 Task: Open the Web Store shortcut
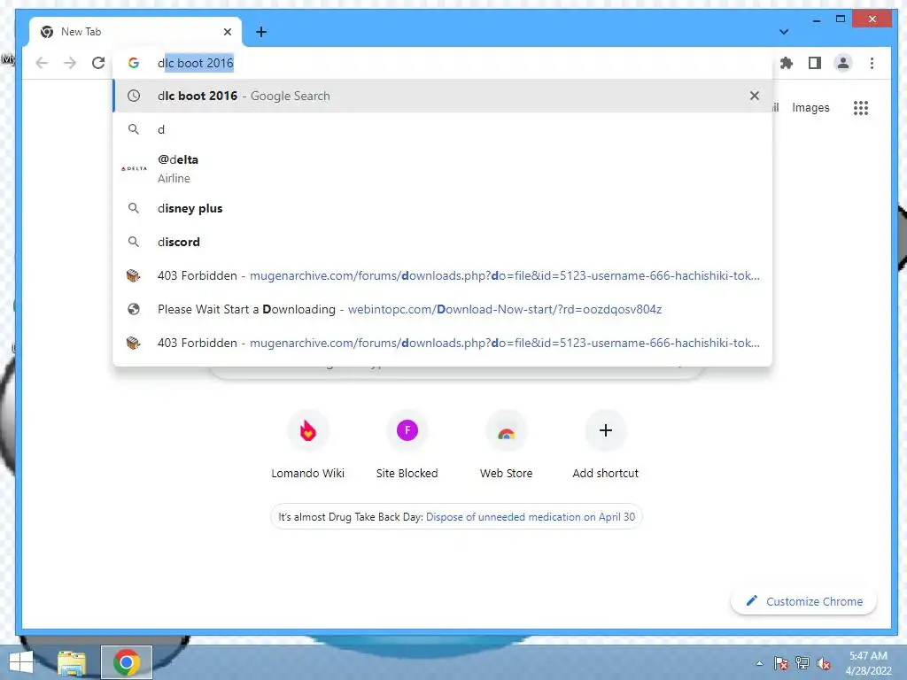[x=506, y=446]
